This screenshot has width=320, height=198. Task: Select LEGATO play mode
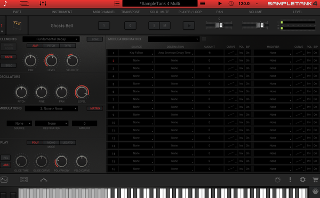pos(68,143)
